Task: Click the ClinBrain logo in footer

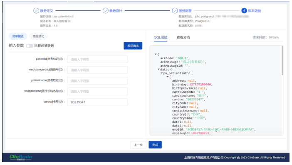Action: click(x=21, y=158)
